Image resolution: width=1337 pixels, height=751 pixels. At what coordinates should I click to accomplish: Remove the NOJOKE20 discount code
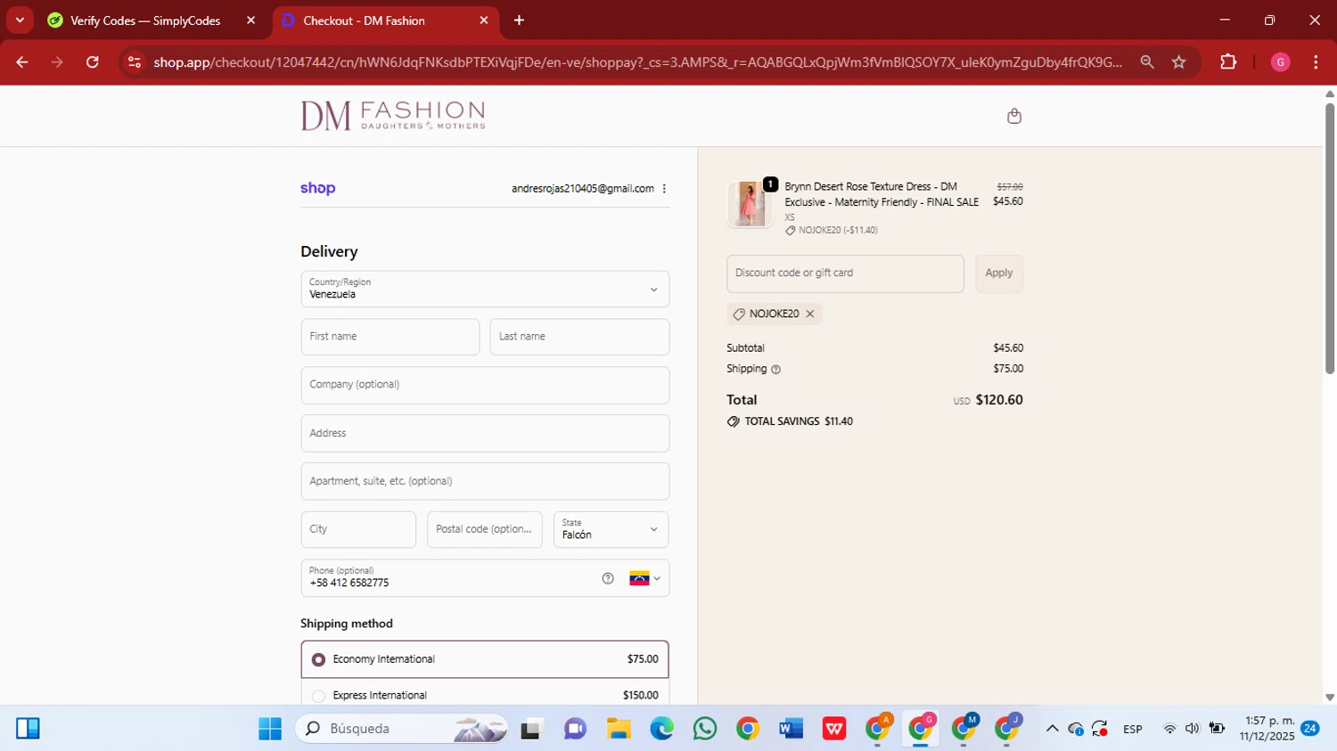[810, 314]
